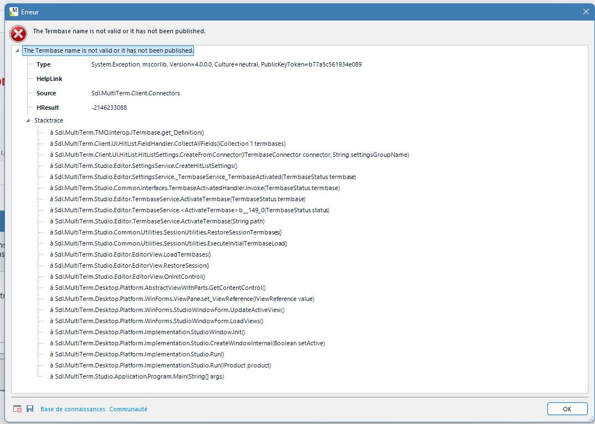595x424 pixels.
Task: Open the "Communauté" link
Action: 129,408
